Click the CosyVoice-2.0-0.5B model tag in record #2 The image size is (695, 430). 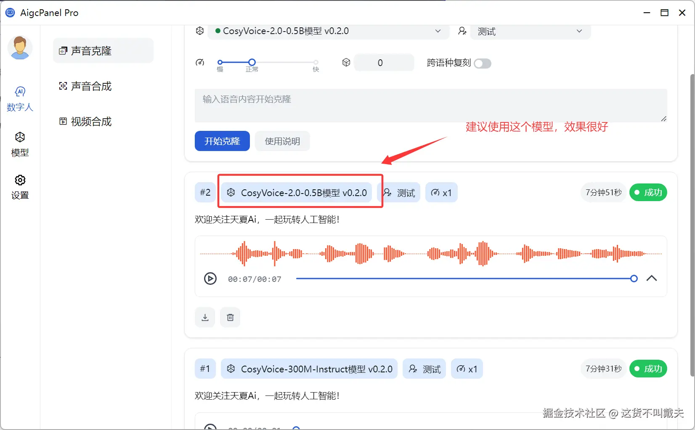coord(297,193)
